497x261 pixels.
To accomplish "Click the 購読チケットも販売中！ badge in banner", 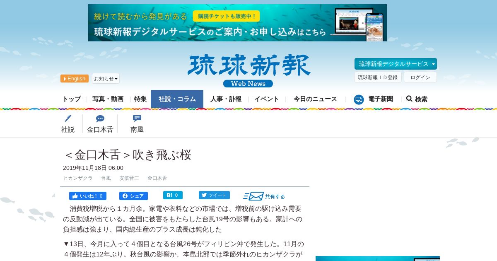I will tap(226, 16).
